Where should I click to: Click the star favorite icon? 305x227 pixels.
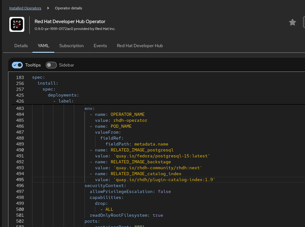coord(292,22)
